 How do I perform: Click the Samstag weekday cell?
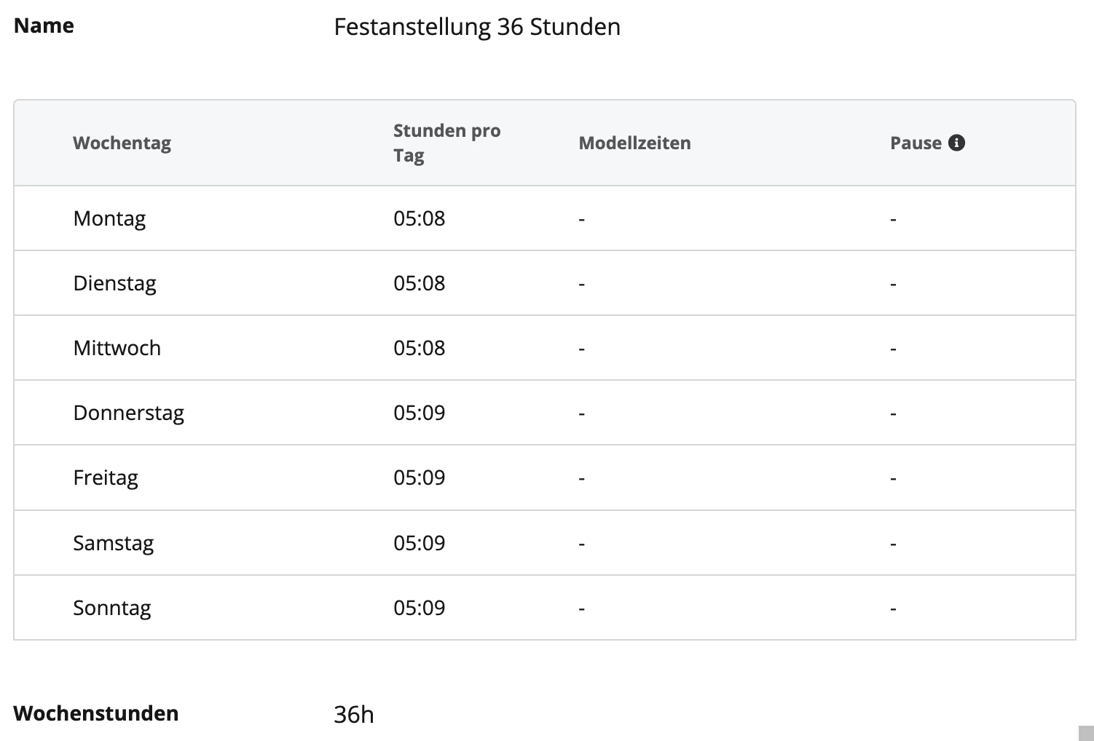[113, 543]
